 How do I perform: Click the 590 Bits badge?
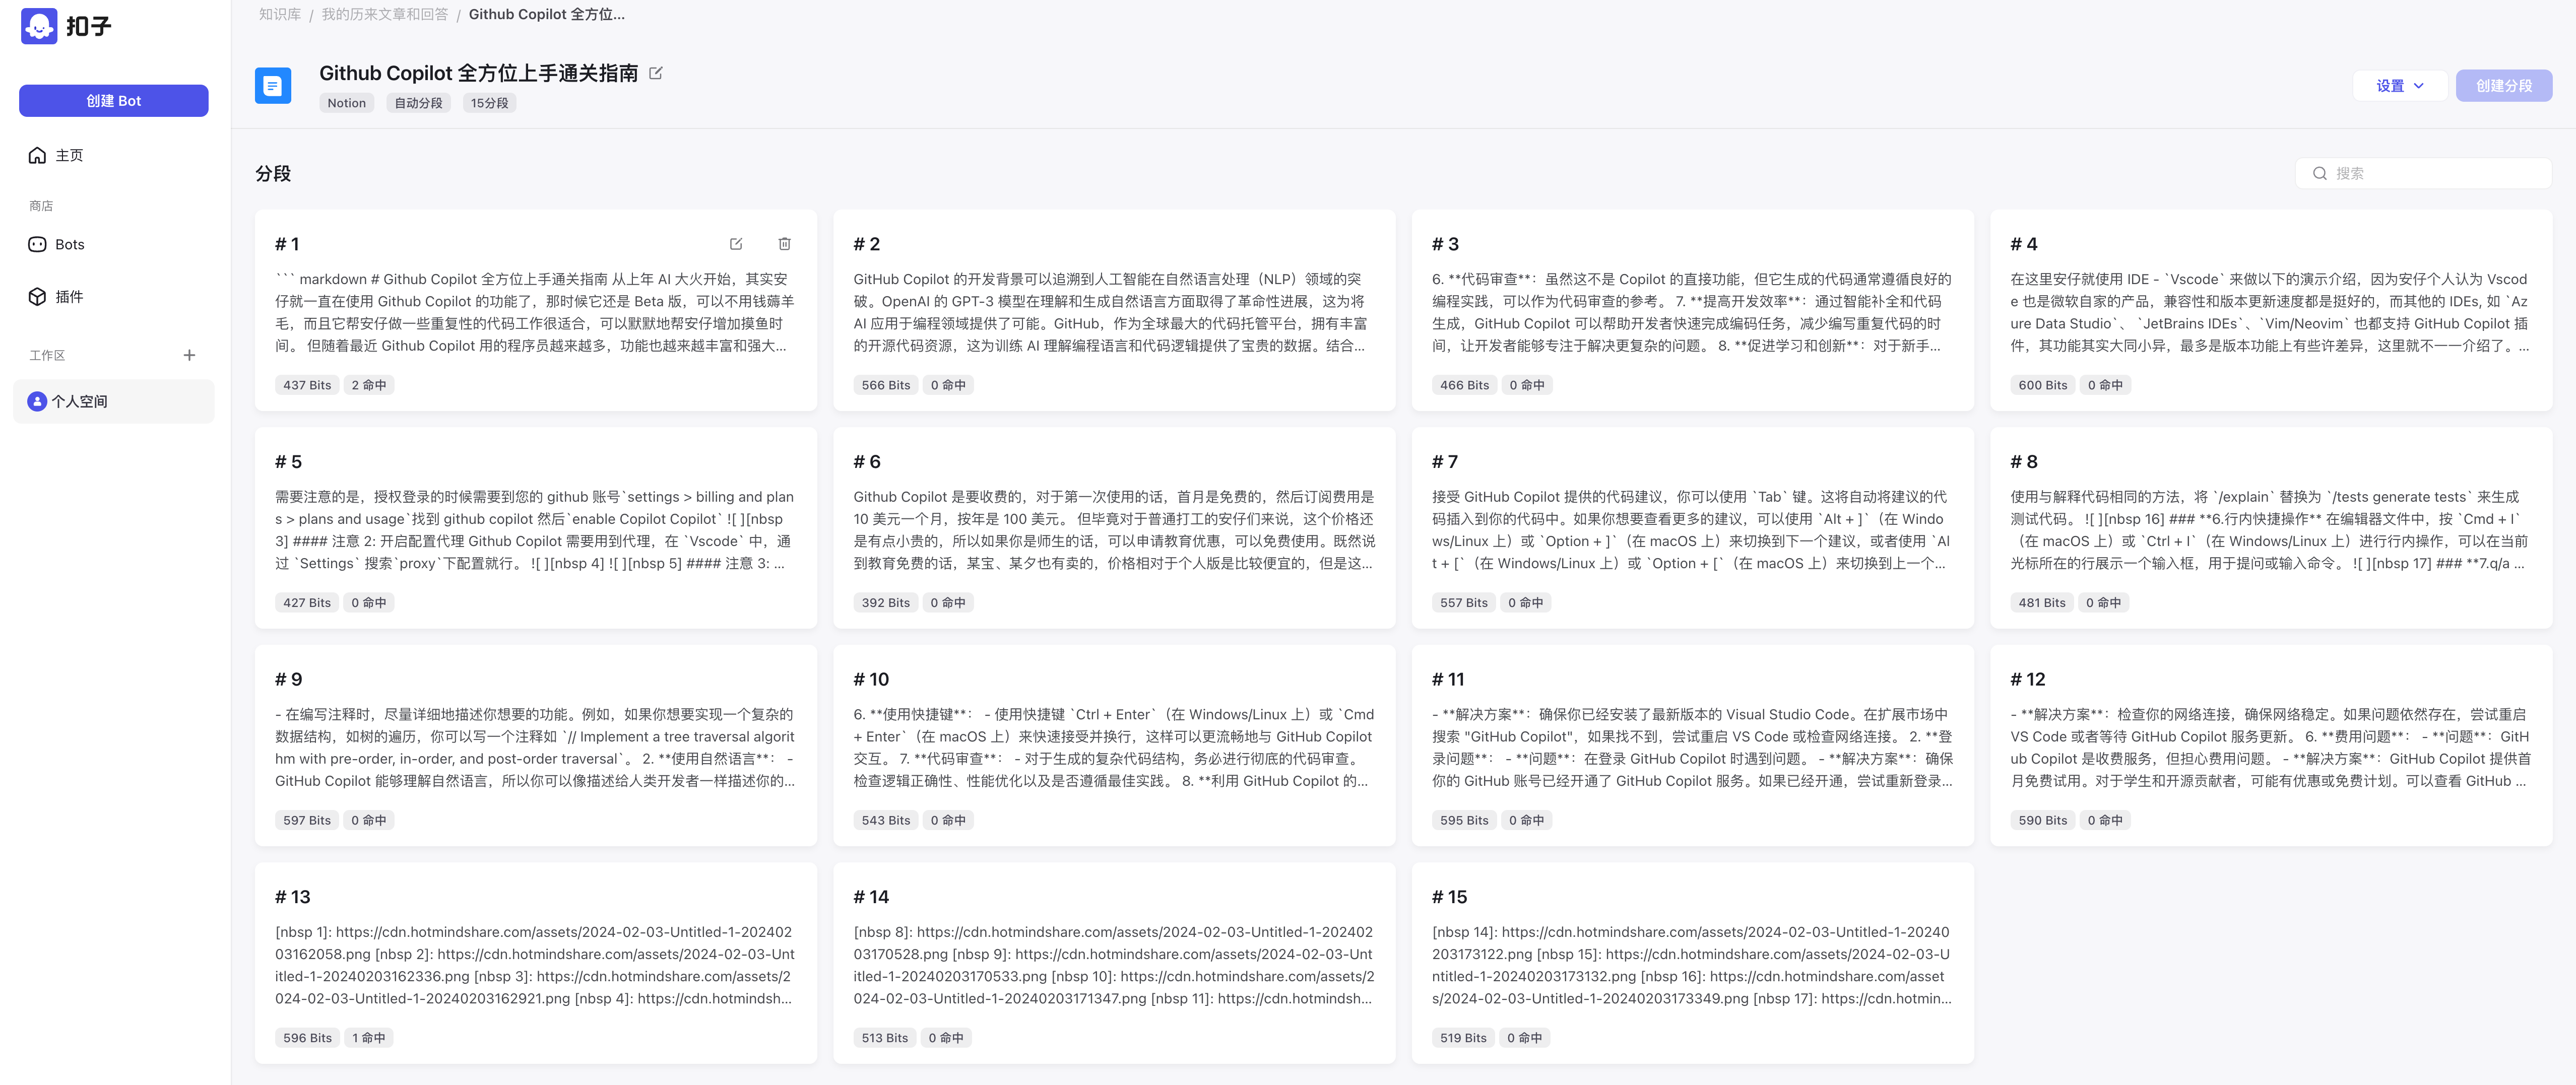2043,820
